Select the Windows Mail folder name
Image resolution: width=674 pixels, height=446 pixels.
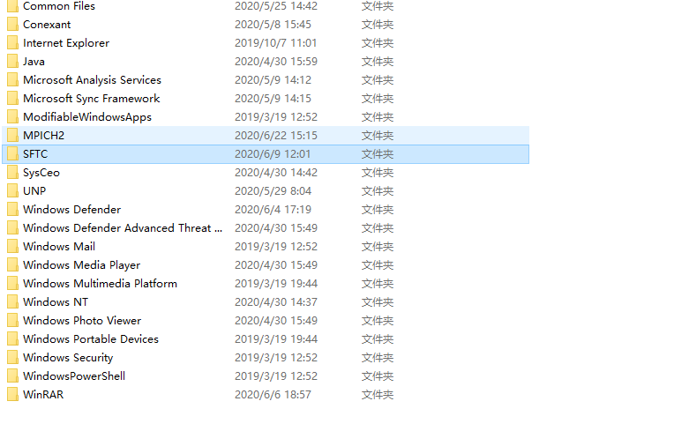point(59,246)
